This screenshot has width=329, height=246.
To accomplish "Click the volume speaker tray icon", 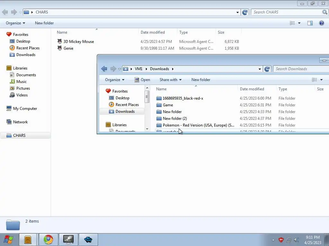I will 296,240.
